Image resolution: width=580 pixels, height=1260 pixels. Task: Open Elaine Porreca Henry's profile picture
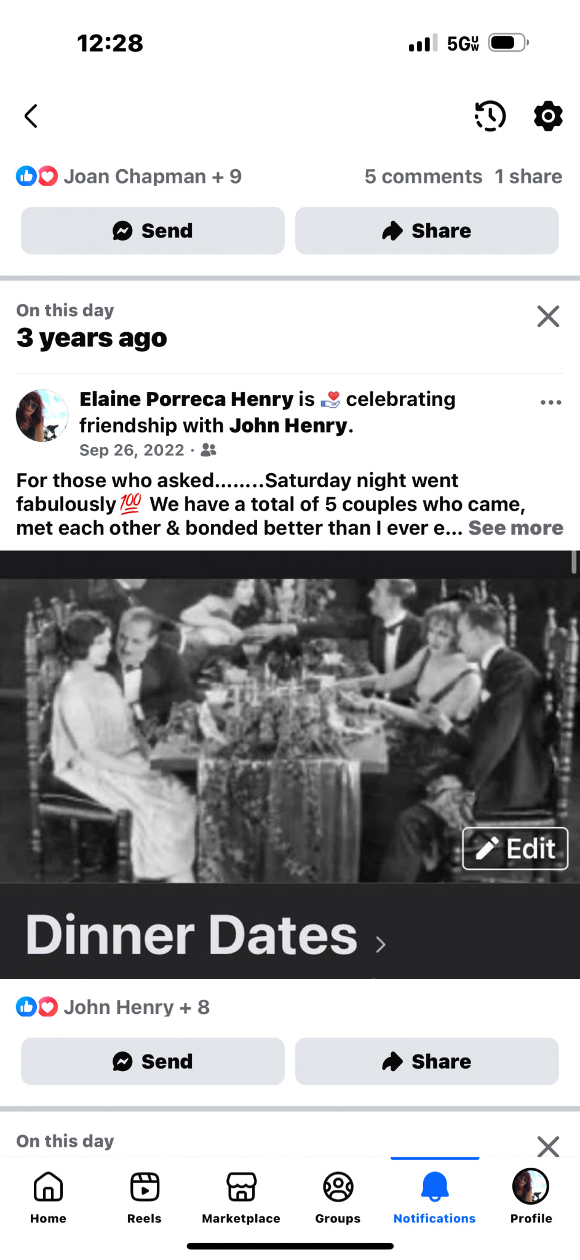point(42,415)
